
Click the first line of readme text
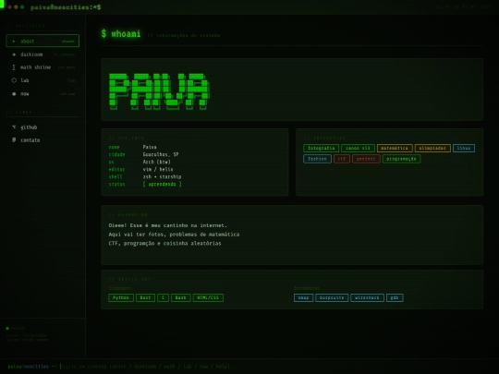pyautogui.click(x=167, y=225)
